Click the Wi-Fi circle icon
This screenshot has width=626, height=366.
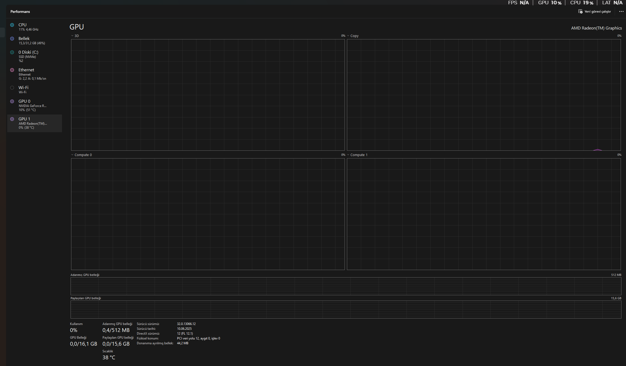click(12, 88)
